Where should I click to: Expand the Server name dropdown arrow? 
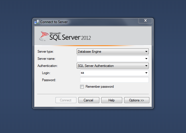click(x=146, y=59)
